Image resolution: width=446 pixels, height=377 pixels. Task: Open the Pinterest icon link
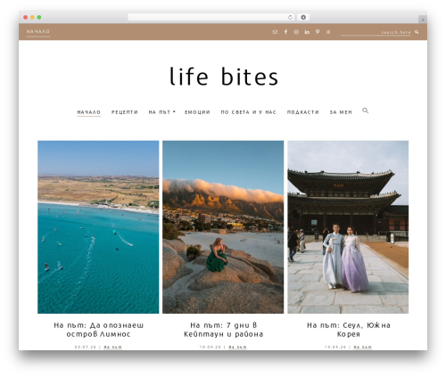[x=318, y=32]
